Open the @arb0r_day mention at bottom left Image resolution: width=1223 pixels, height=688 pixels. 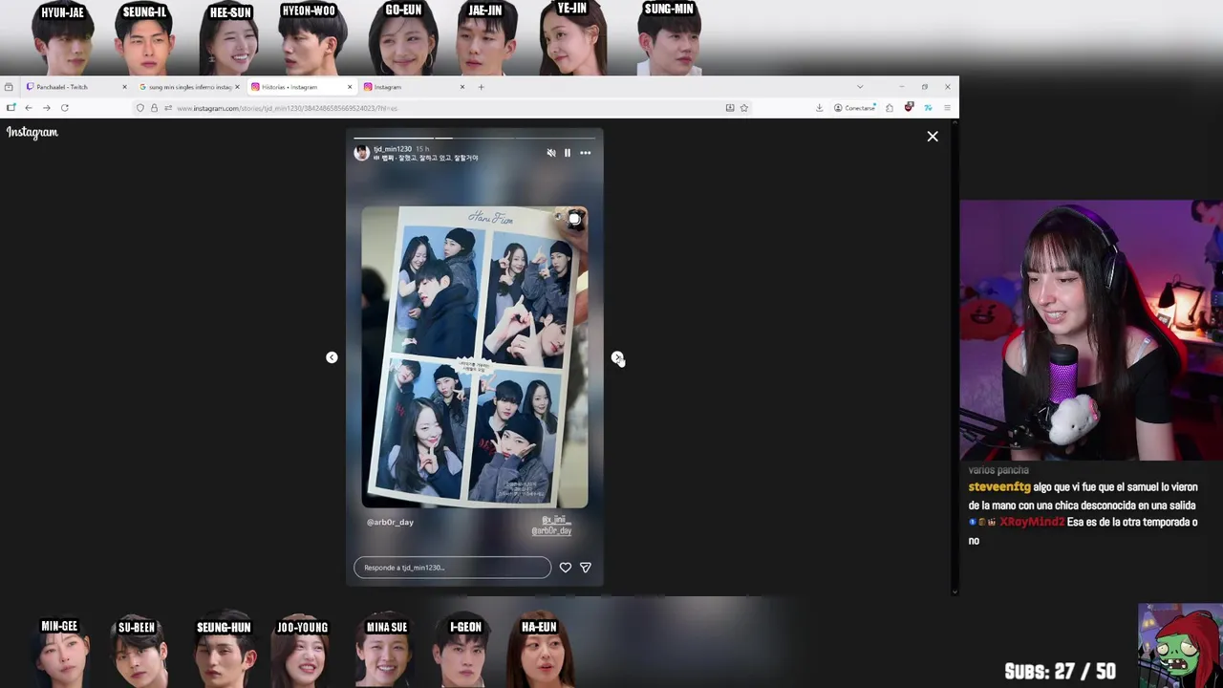pos(390,523)
